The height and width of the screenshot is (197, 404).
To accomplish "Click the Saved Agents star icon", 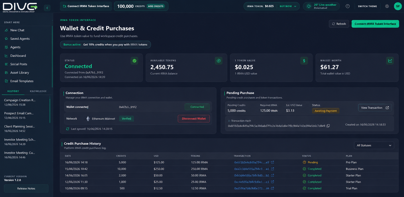I will click(x=6, y=39).
